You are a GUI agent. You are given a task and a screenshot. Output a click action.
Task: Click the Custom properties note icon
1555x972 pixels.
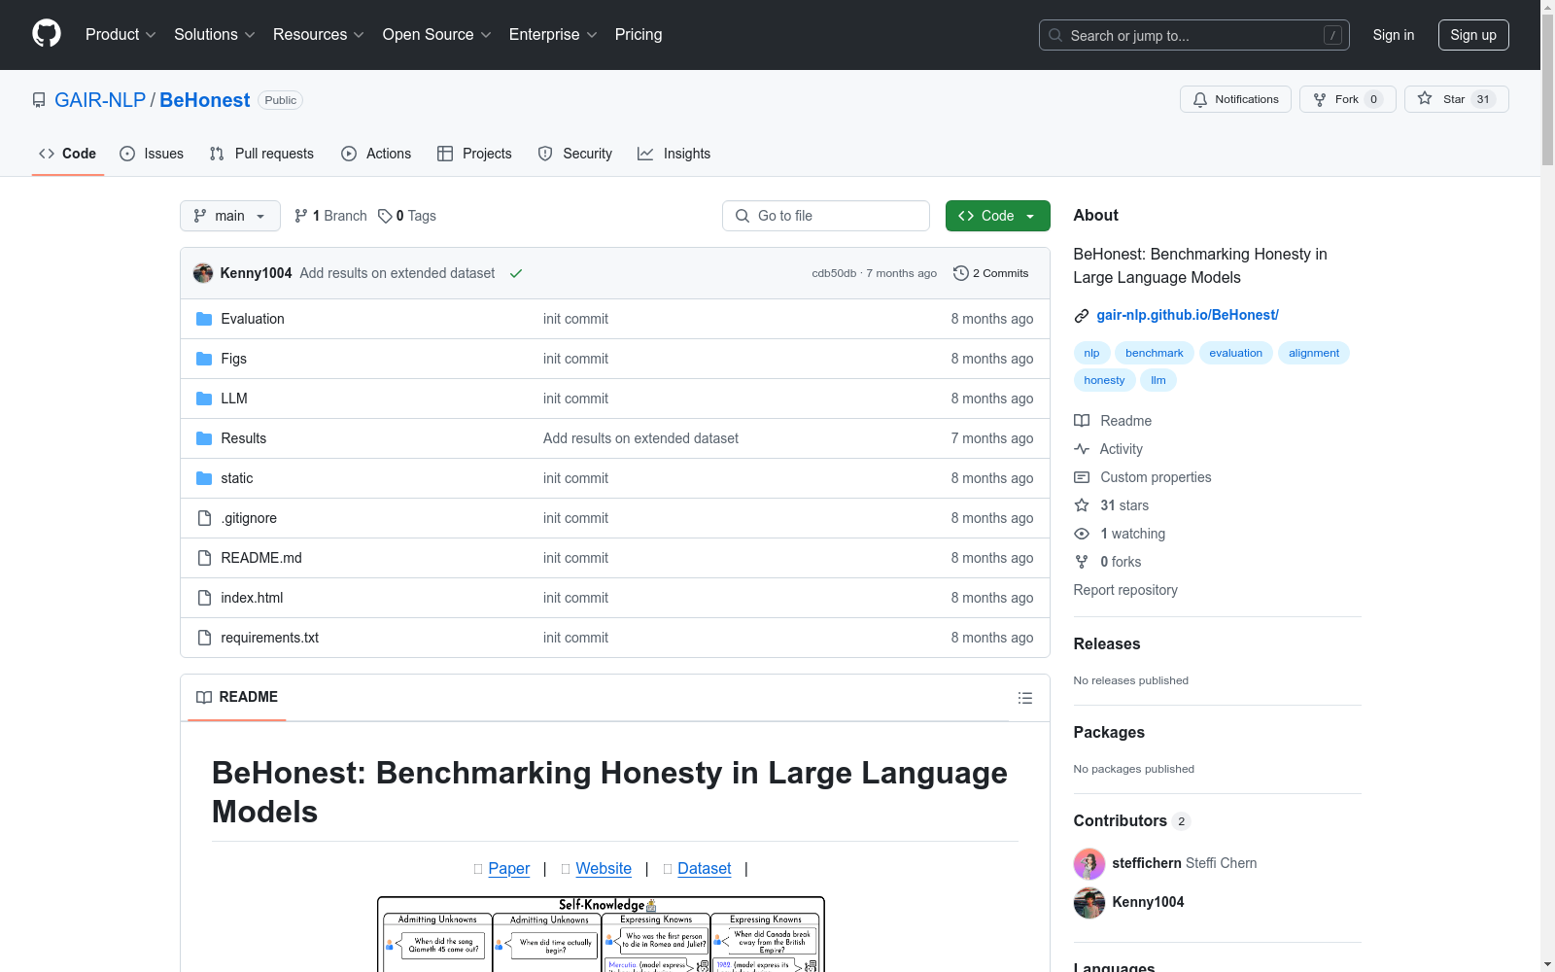1082,477
